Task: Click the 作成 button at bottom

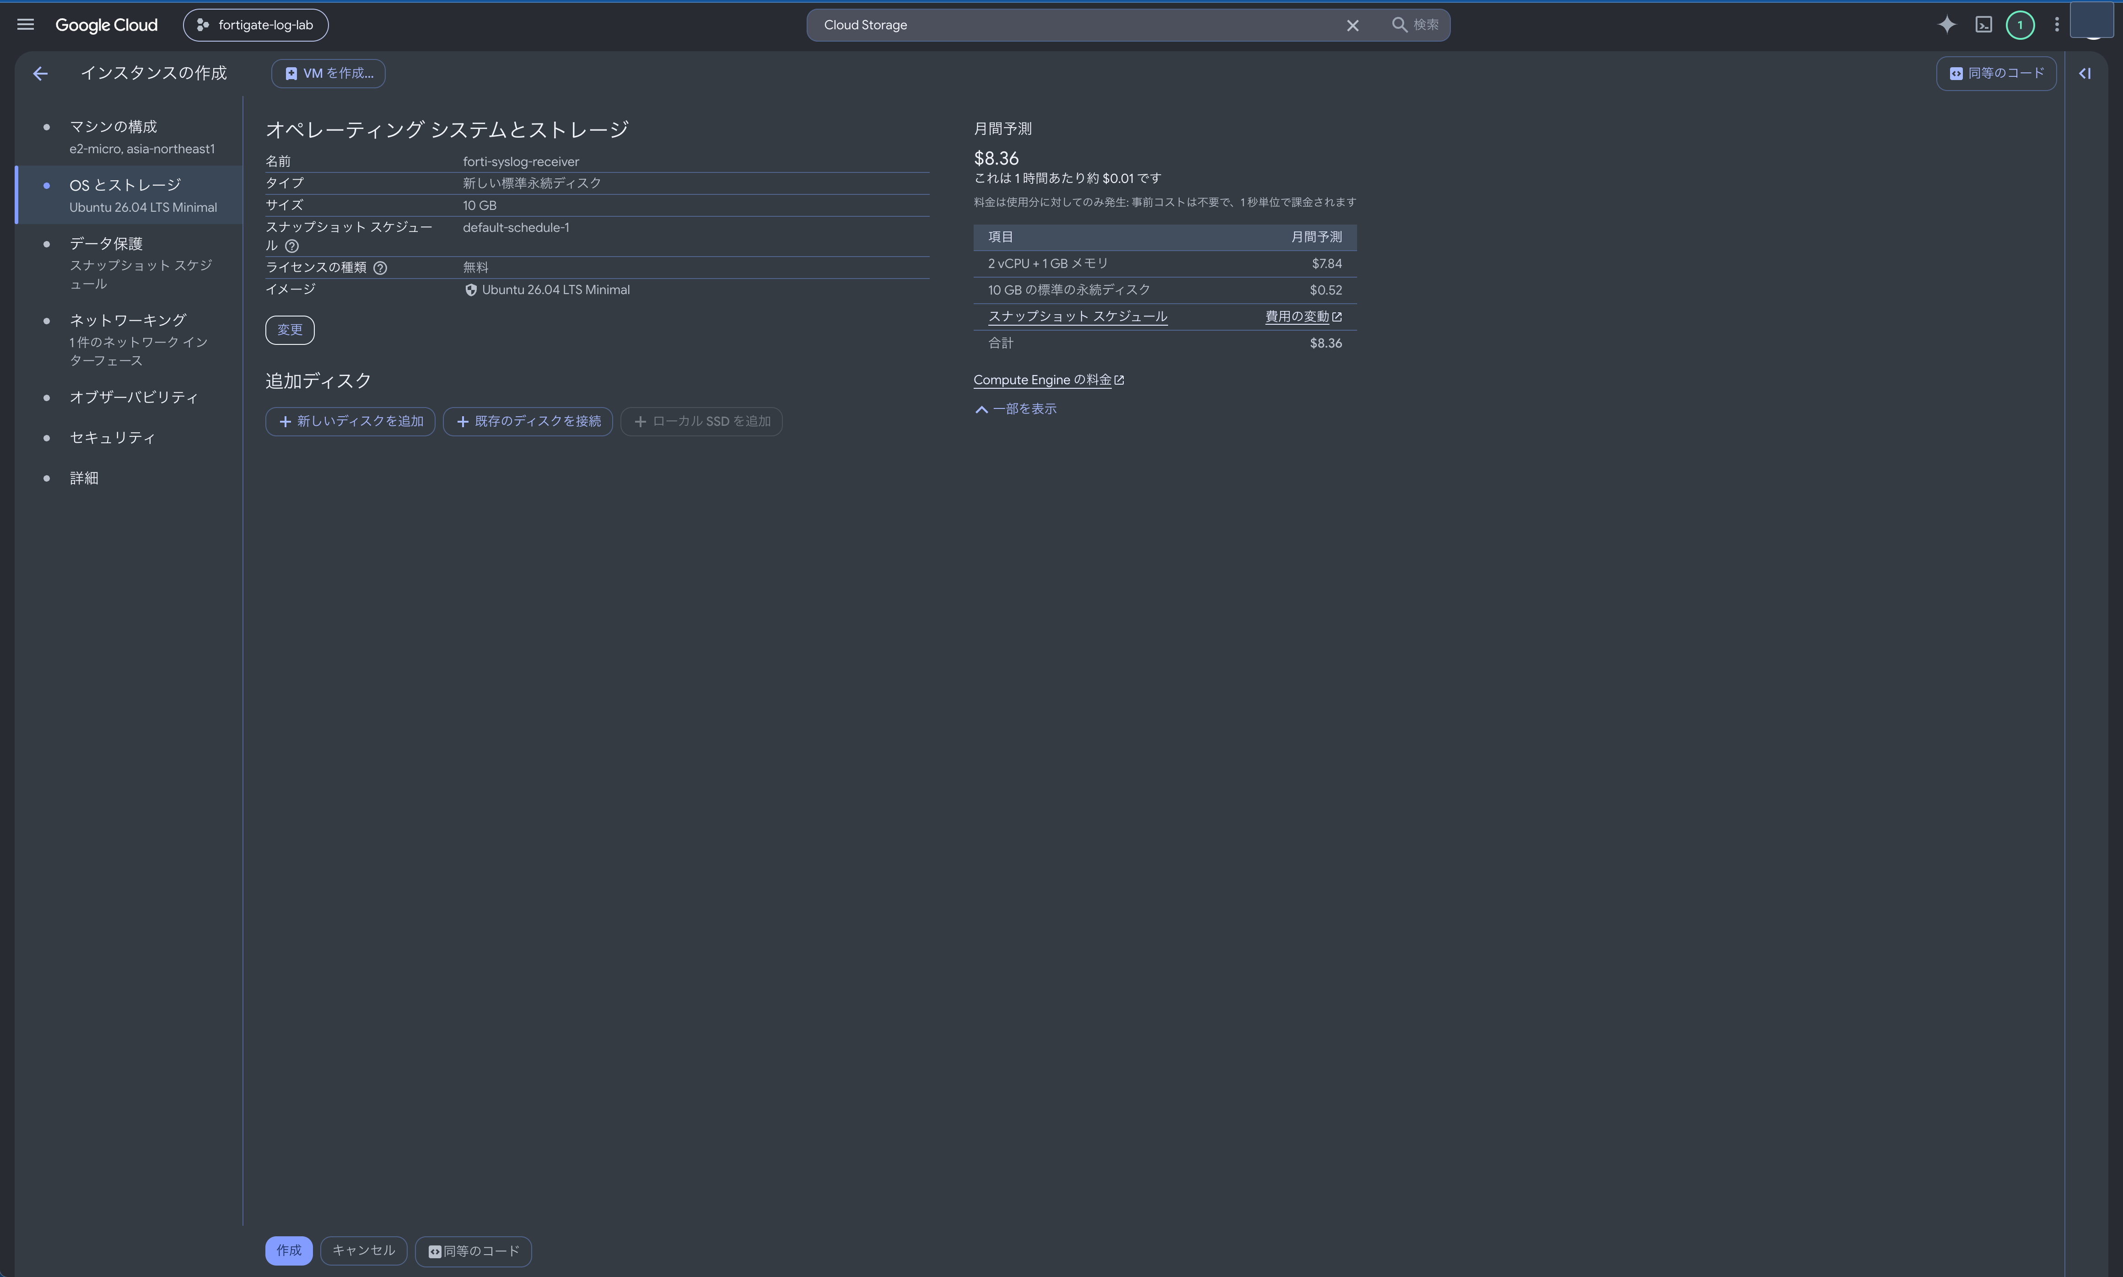Action: tap(288, 1250)
